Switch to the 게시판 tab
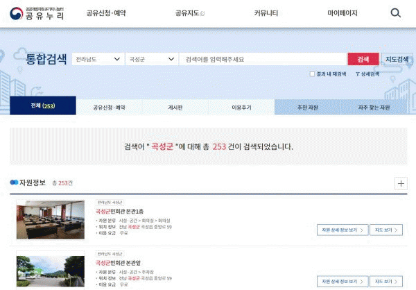The width and height of the screenshot is (416, 290). click(175, 107)
